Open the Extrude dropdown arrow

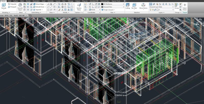pos(4,9)
